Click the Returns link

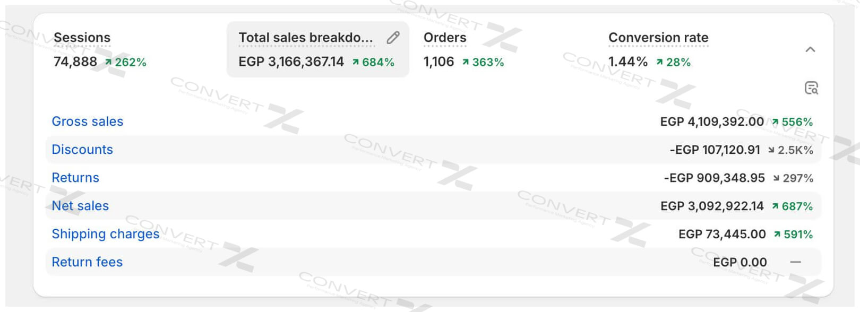pyautogui.click(x=75, y=178)
